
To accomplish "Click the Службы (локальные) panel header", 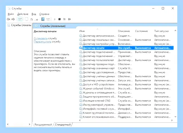I will (53, 26).
